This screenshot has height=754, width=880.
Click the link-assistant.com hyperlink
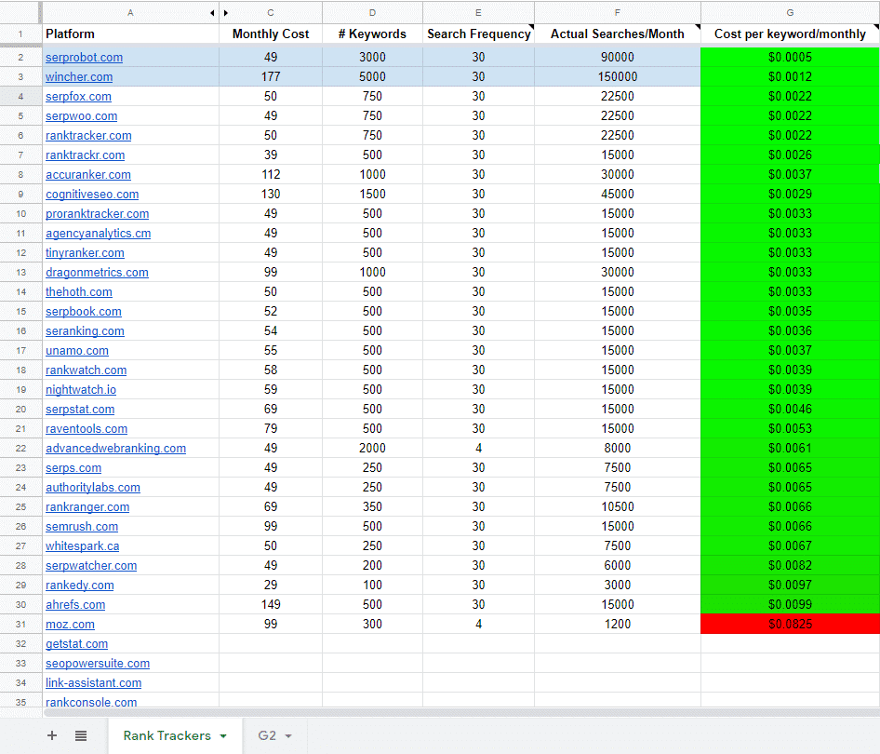(x=94, y=683)
